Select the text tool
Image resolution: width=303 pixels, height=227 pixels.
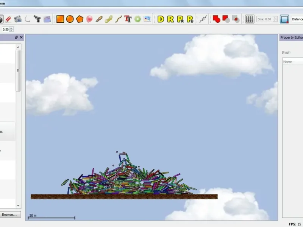128,19
